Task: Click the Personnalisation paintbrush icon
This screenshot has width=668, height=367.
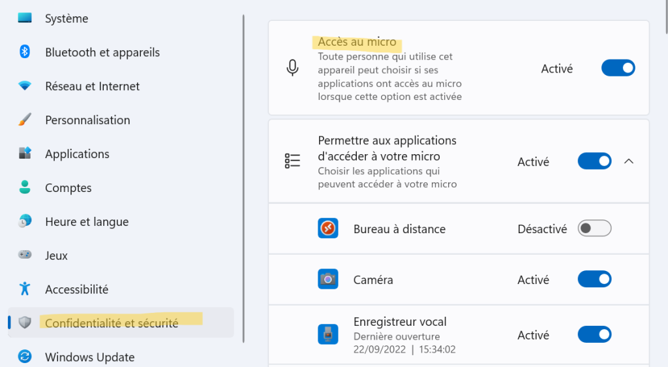Action: pyautogui.click(x=25, y=120)
